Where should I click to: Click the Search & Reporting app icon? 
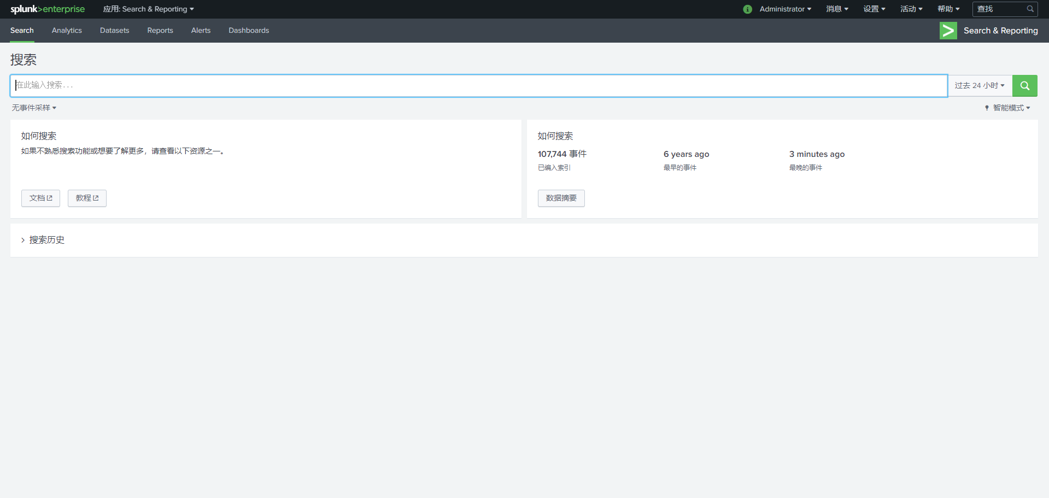[948, 31]
